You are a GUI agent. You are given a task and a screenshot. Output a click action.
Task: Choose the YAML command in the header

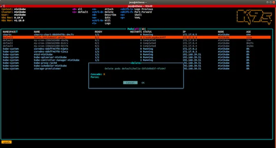point(137,18)
